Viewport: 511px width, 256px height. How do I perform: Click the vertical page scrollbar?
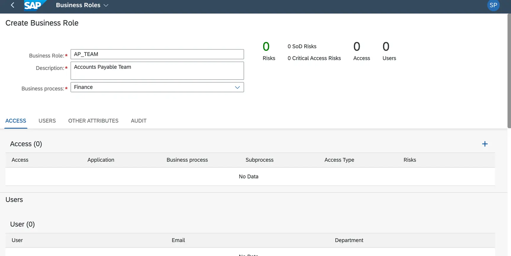(x=509, y=71)
